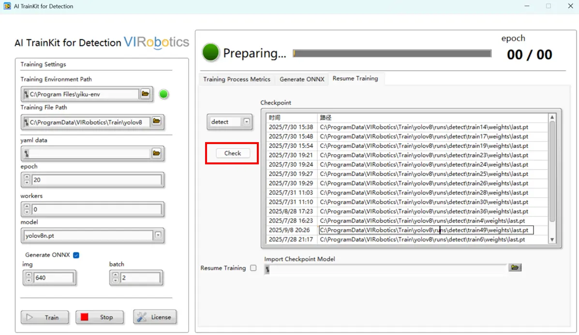Switch to Training Process Metrics tab

tap(237, 79)
